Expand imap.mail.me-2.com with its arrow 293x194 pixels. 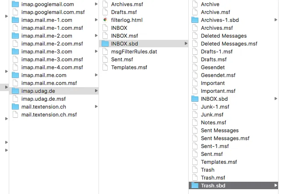[x=96, y=35]
